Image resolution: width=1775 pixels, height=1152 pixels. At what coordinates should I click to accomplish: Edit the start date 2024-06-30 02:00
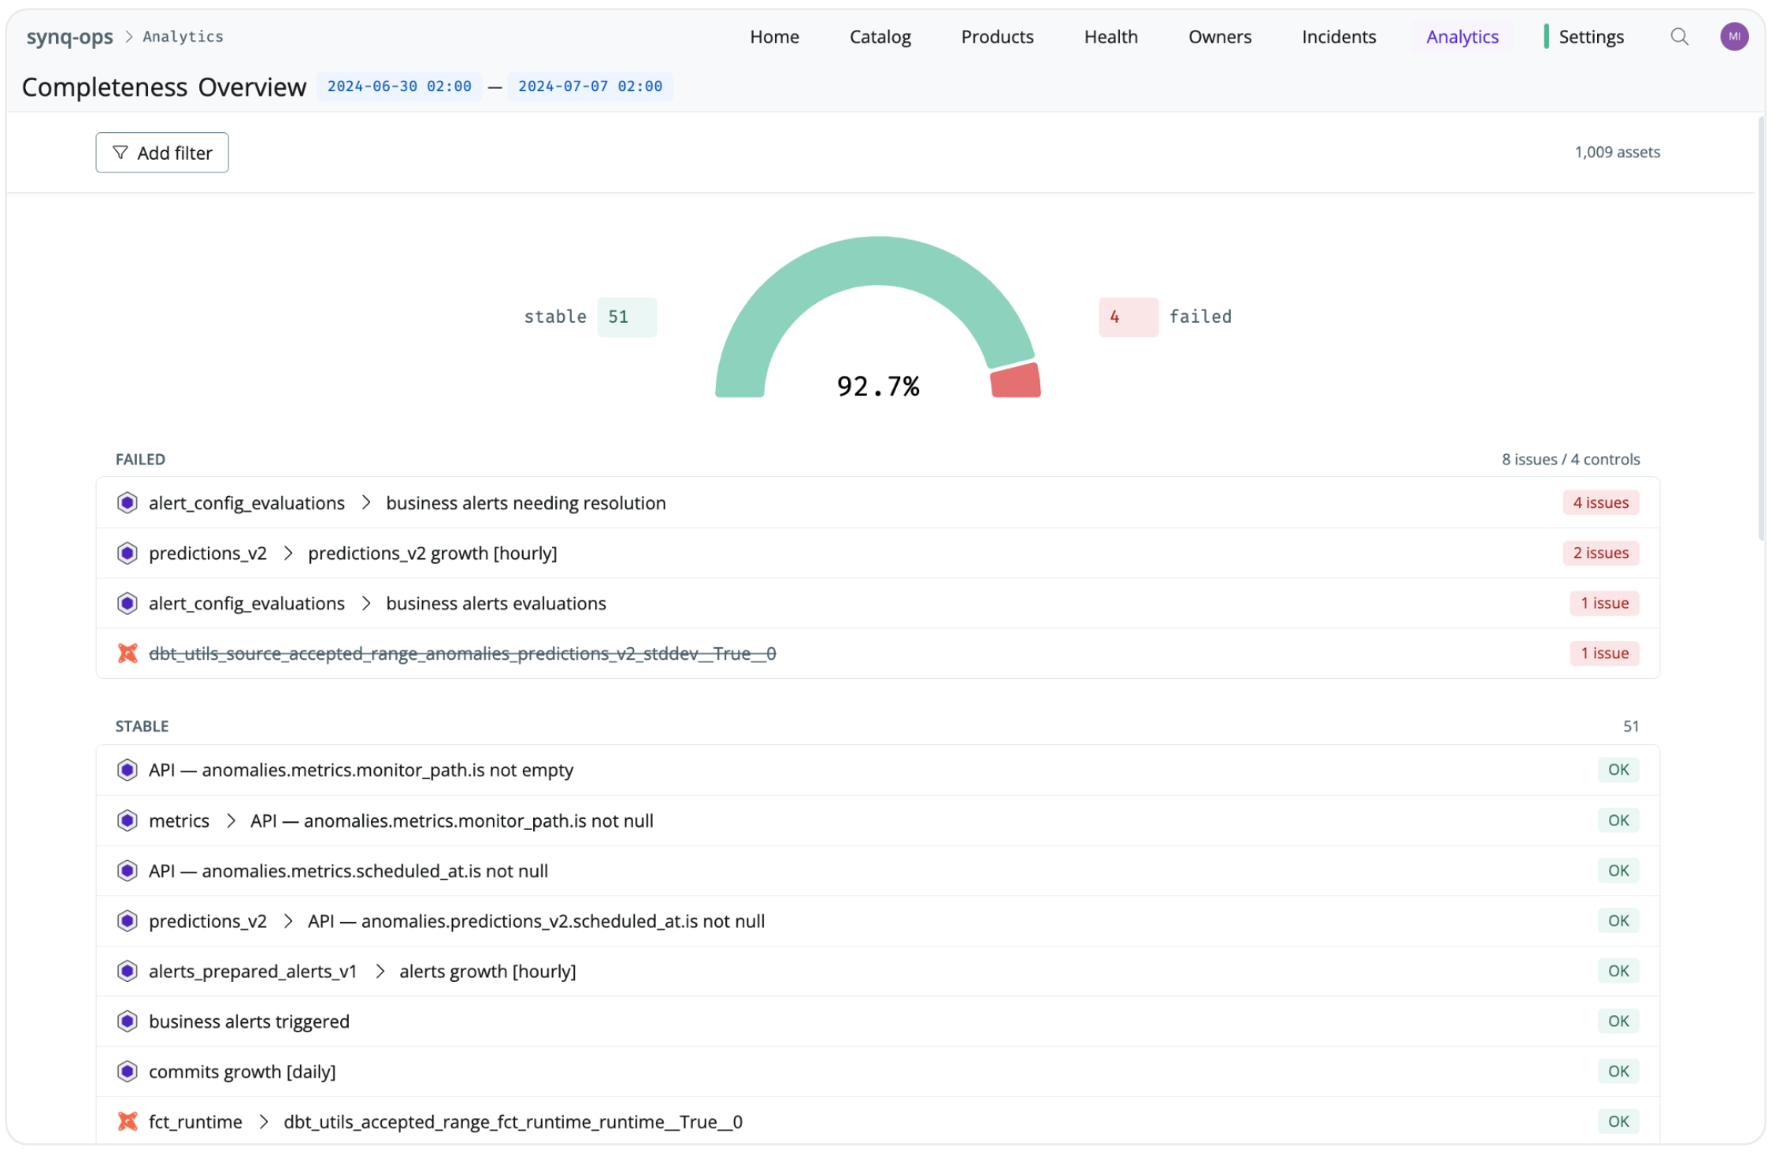(x=399, y=86)
